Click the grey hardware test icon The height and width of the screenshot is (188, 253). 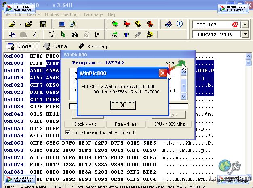point(138,35)
